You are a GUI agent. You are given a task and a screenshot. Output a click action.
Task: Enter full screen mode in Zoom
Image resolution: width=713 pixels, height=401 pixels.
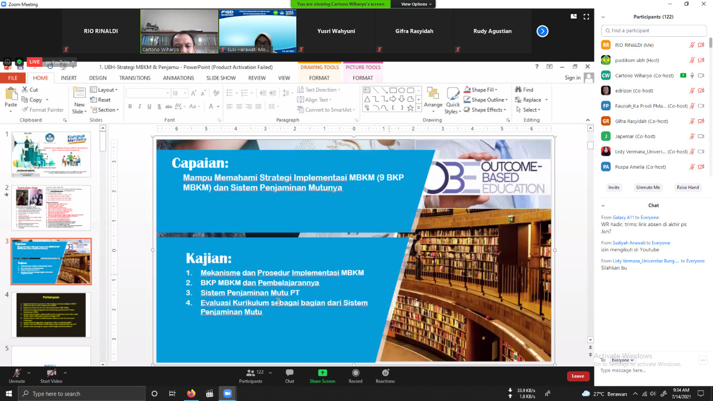[586, 17]
